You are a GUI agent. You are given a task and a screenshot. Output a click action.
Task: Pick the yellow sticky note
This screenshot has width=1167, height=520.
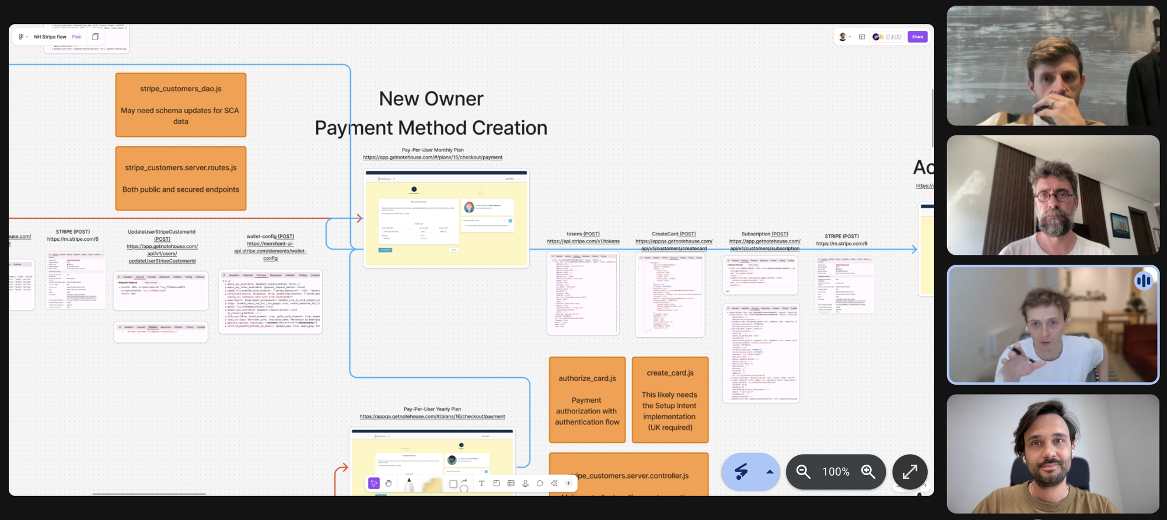click(x=432, y=485)
